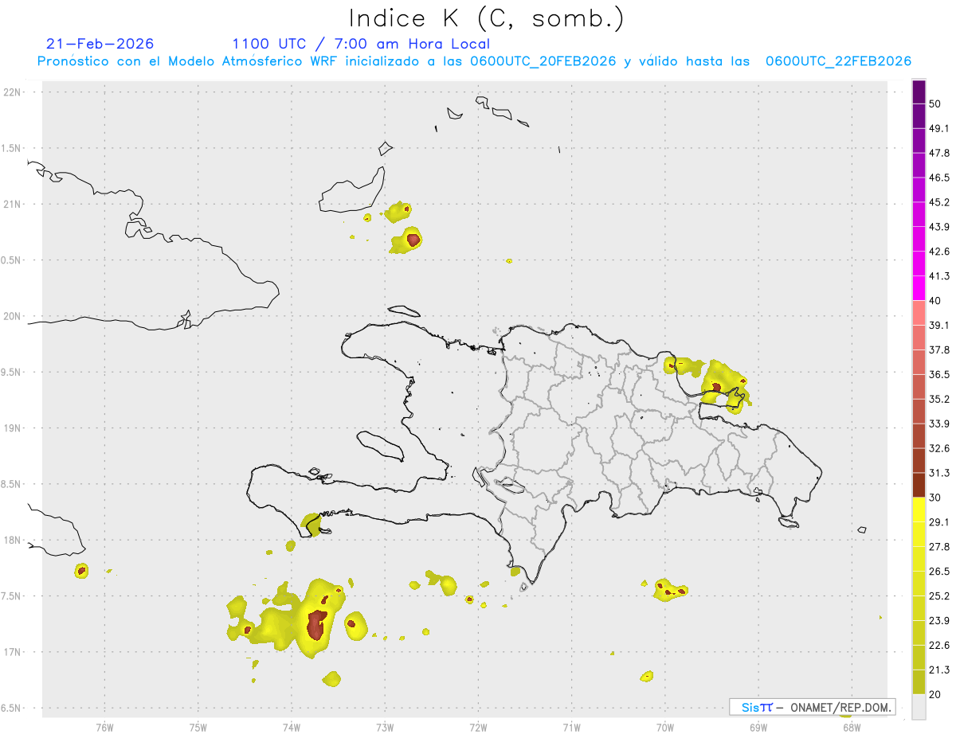Click the legend value "42.6"
This screenshot has height=738, width=956.
939,252
